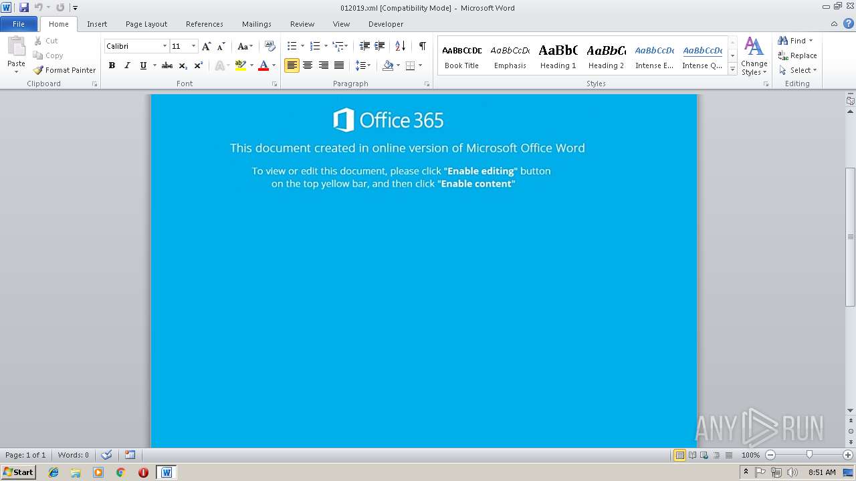
Task: Apply text highlight color
Action: pyautogui.click(x=241, y=65)
